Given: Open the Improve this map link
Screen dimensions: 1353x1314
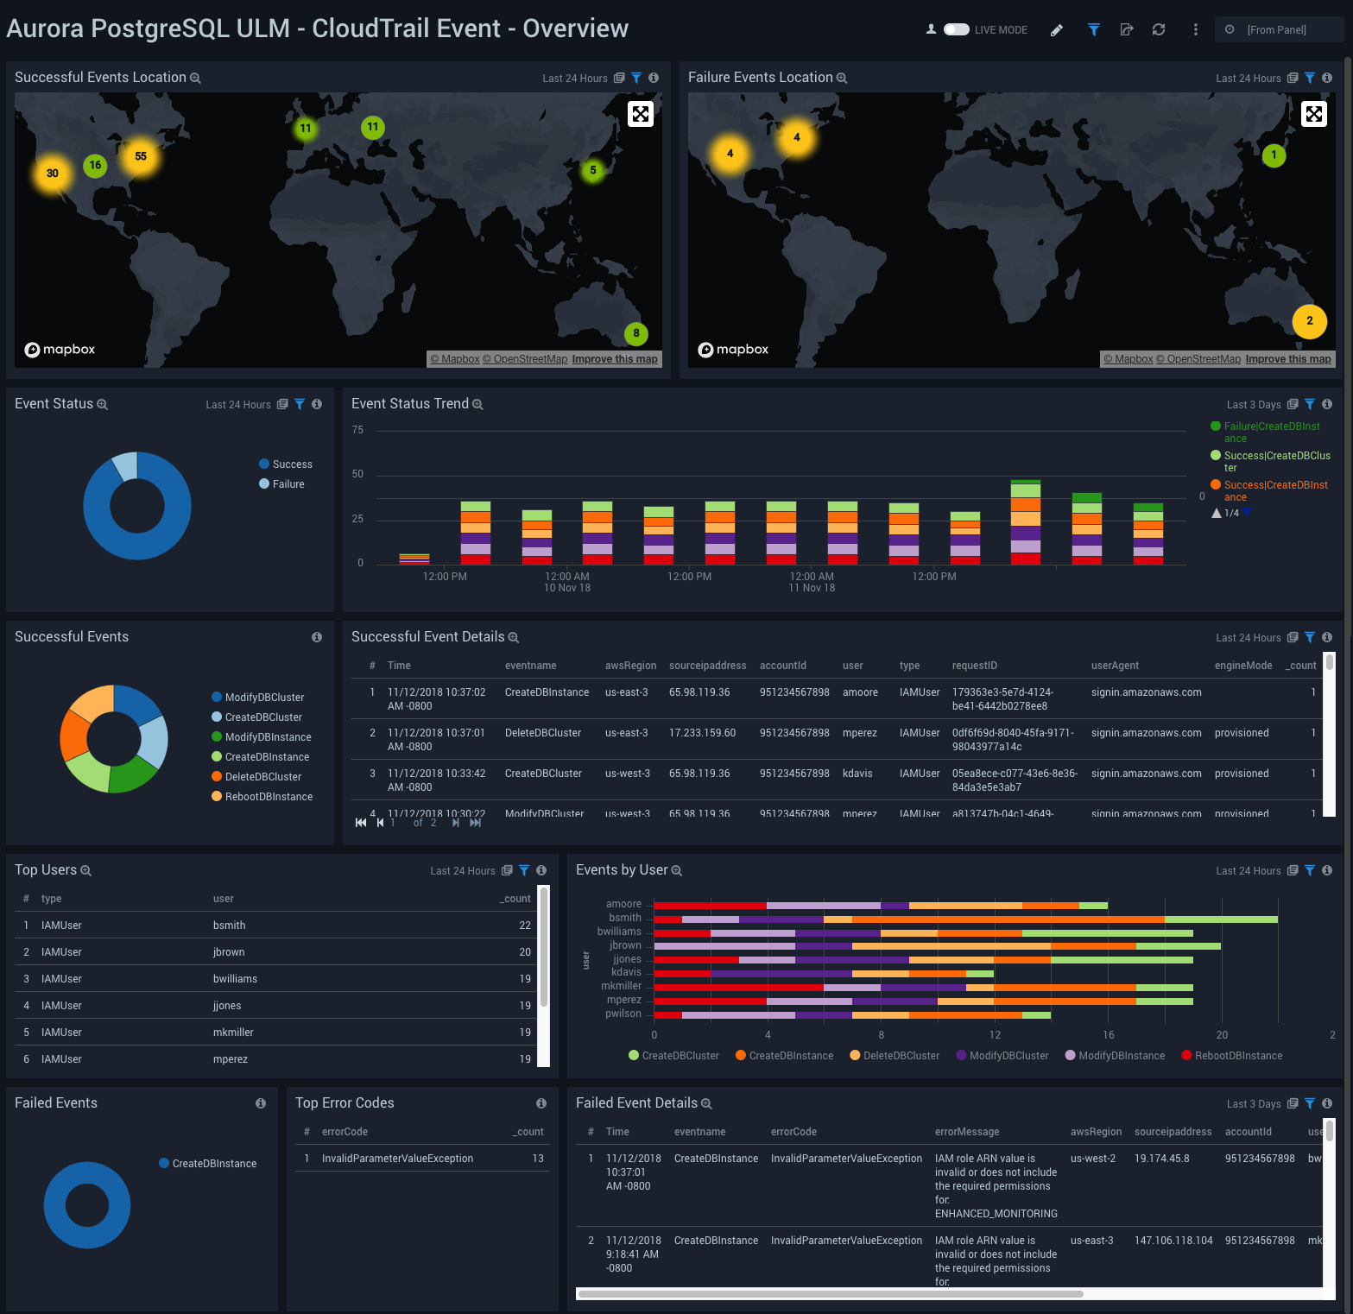Looking at the screenshot, I should [x=615, y=359].
